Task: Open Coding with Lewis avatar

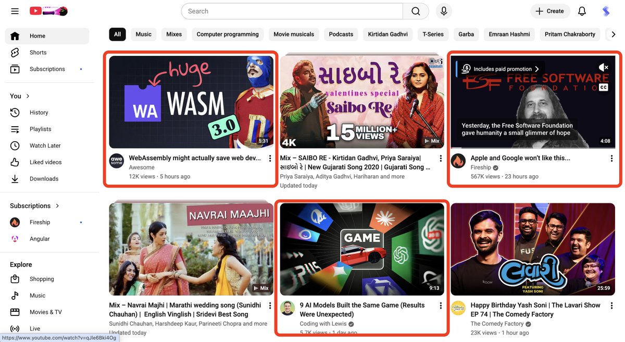Action: tap(287, 308)
